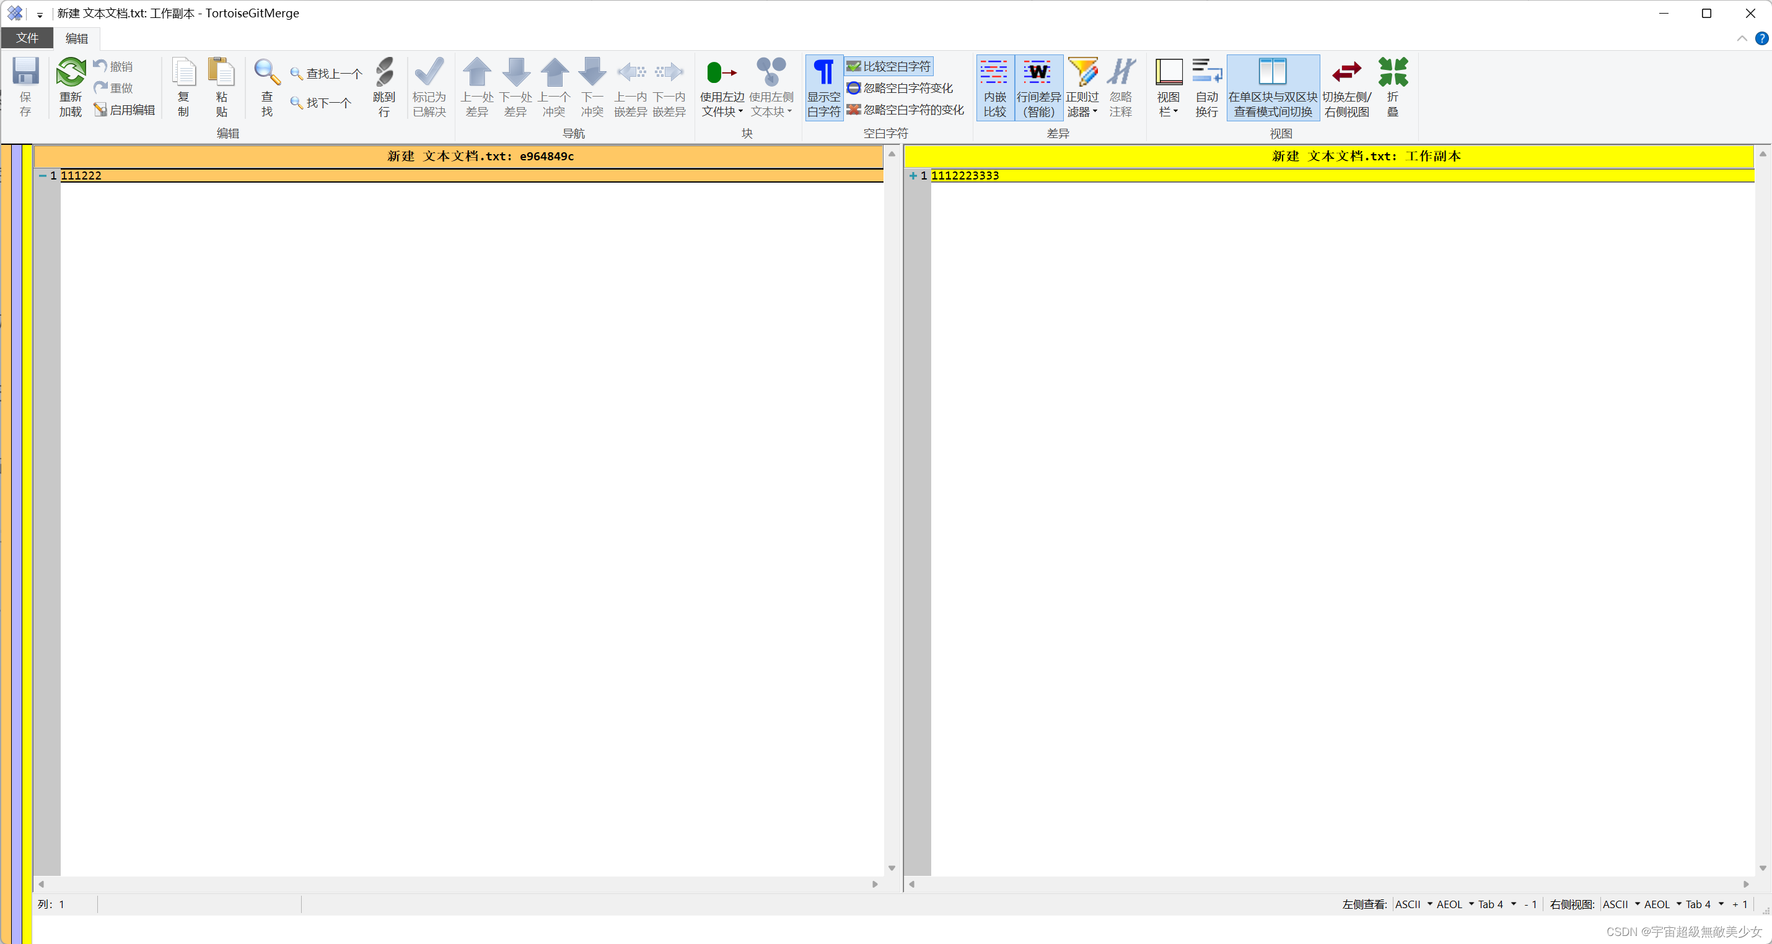Go to previous conflict 上一个冲突
Viewport: 1772px width, 944px height.
pos(554,87)
